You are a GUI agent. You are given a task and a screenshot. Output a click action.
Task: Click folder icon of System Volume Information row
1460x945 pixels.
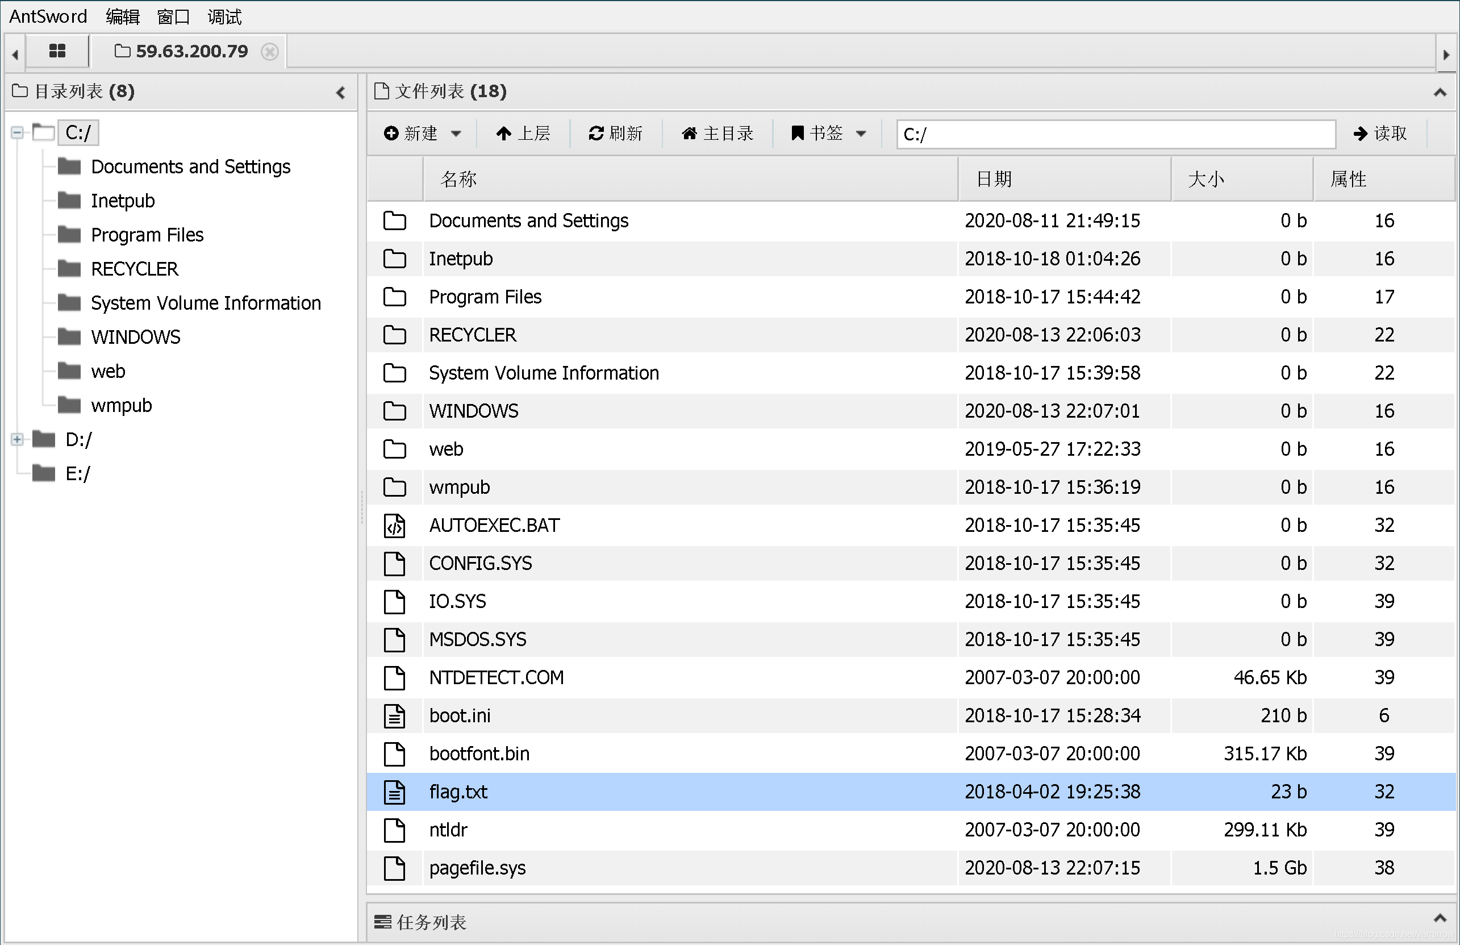click(394, 373)
